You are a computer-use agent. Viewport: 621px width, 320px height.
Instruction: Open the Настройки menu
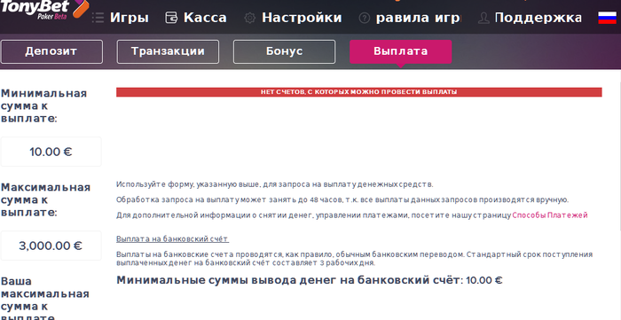(302, 18)
